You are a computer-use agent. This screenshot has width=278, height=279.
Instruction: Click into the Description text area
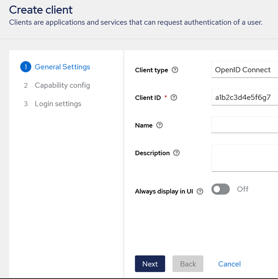(x=245, y=158)
